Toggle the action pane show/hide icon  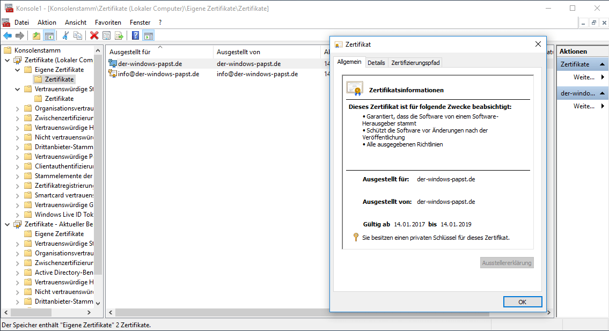point(149,35)
